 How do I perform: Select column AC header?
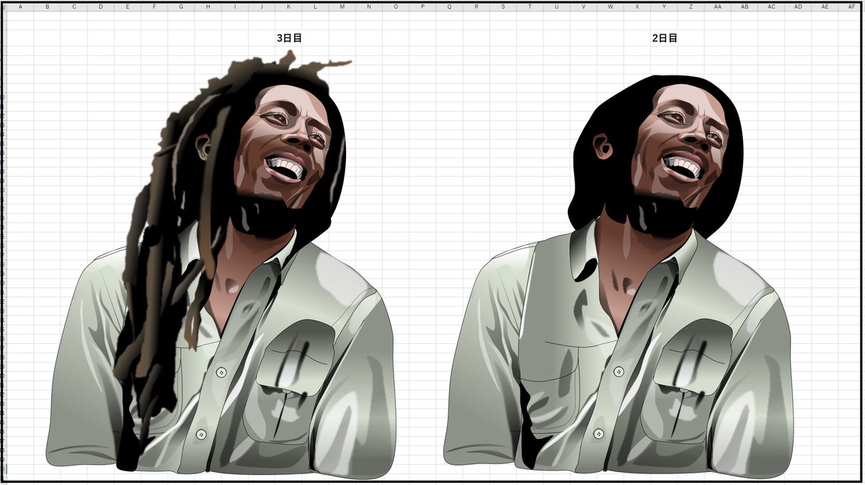pyautogui.click(x=771, y=6)
